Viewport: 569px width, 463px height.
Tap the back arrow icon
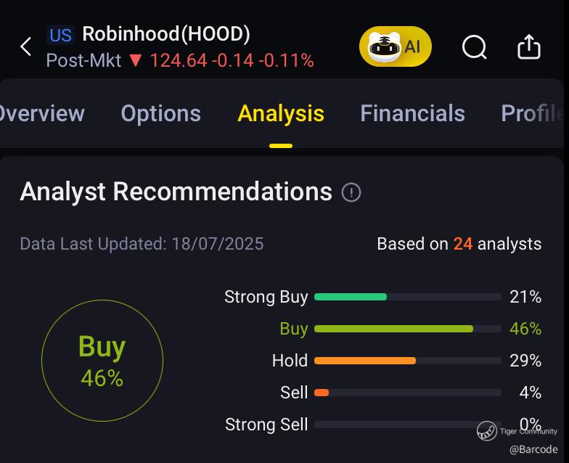[x=26, y=47]
